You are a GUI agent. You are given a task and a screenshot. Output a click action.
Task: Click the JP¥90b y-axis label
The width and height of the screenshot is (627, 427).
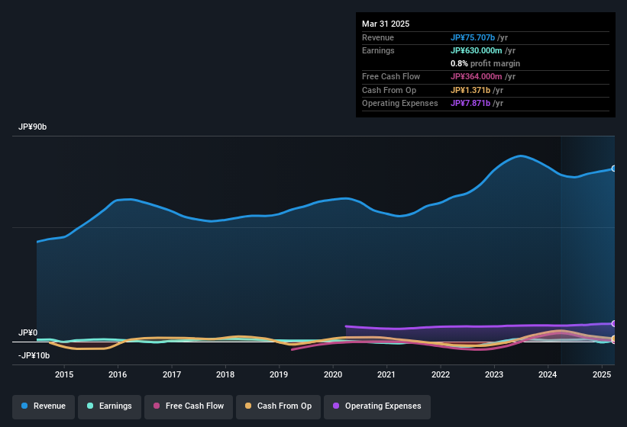32,127
